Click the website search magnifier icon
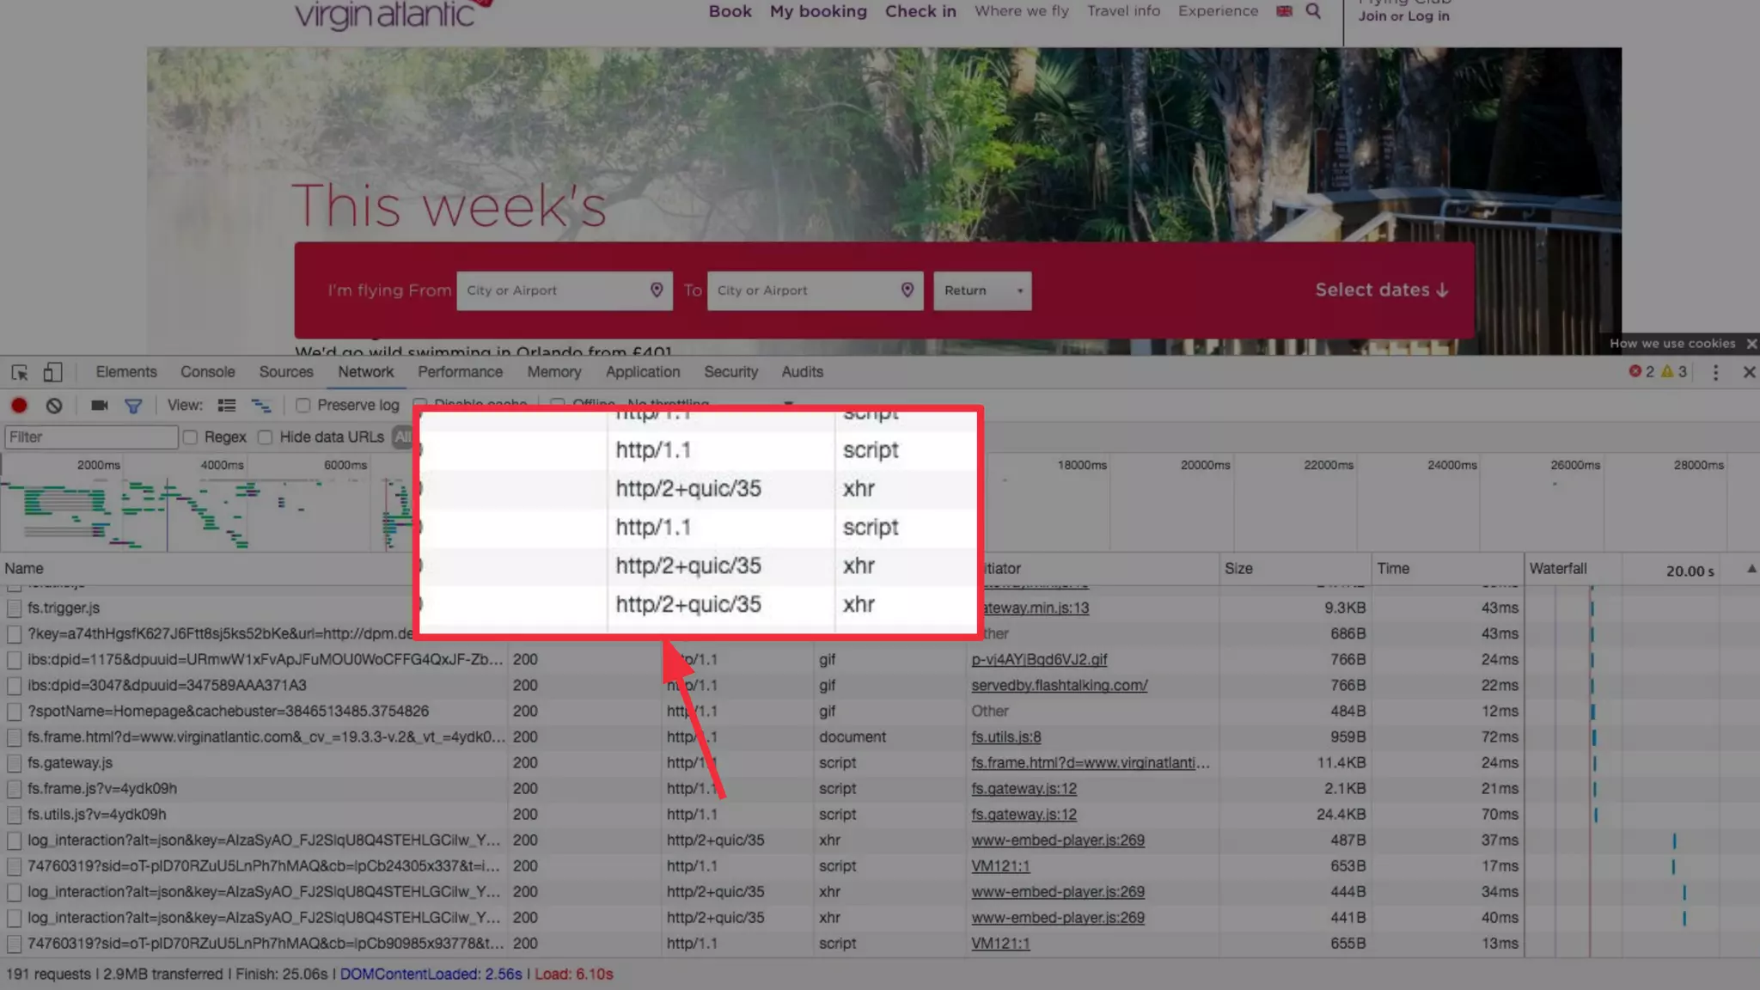This screenshot has width=1760, height=990. 1313,11
